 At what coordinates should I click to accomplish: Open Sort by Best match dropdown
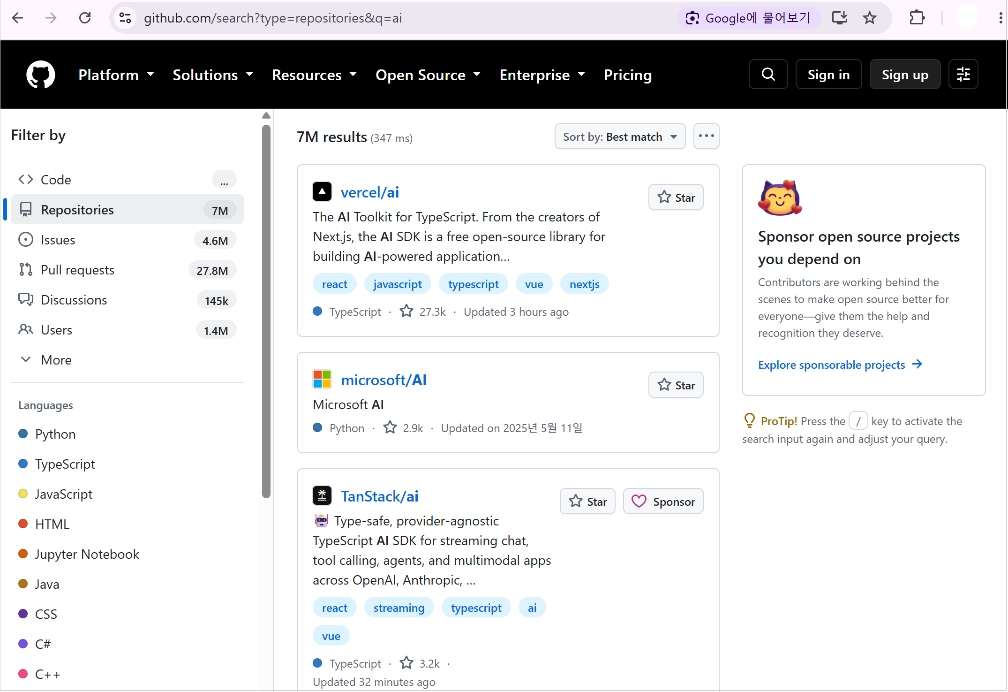pos(620,137)
